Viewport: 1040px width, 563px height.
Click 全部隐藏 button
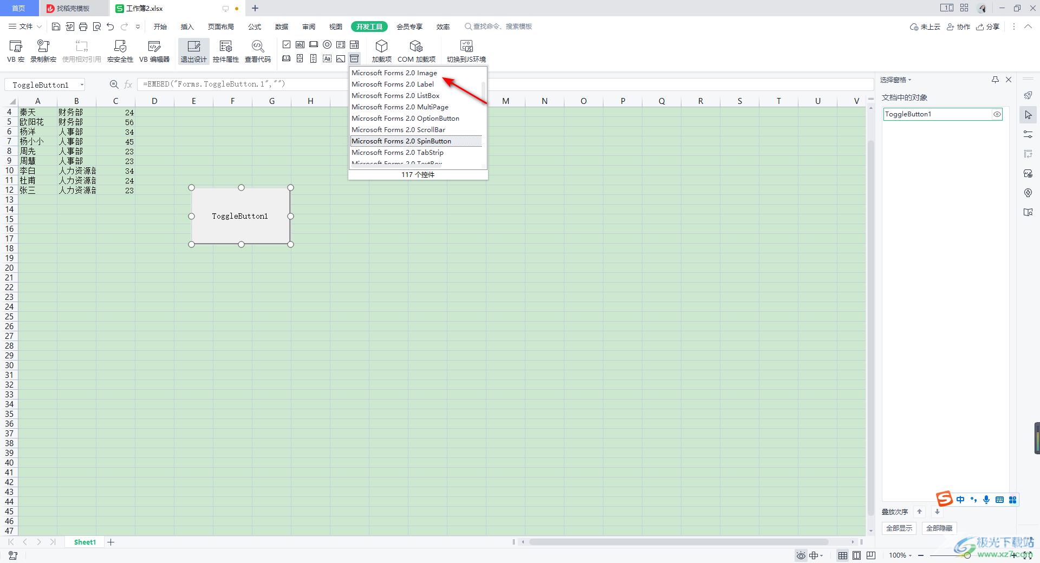coord(939,528)
